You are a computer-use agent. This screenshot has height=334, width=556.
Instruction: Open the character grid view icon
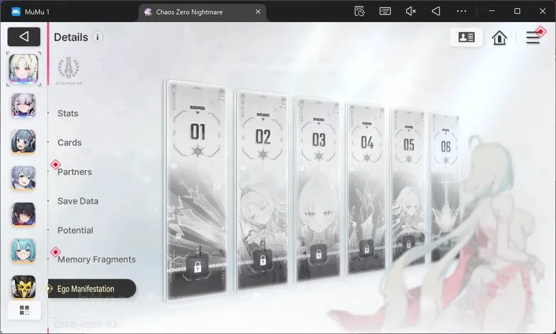click(24, 310)
